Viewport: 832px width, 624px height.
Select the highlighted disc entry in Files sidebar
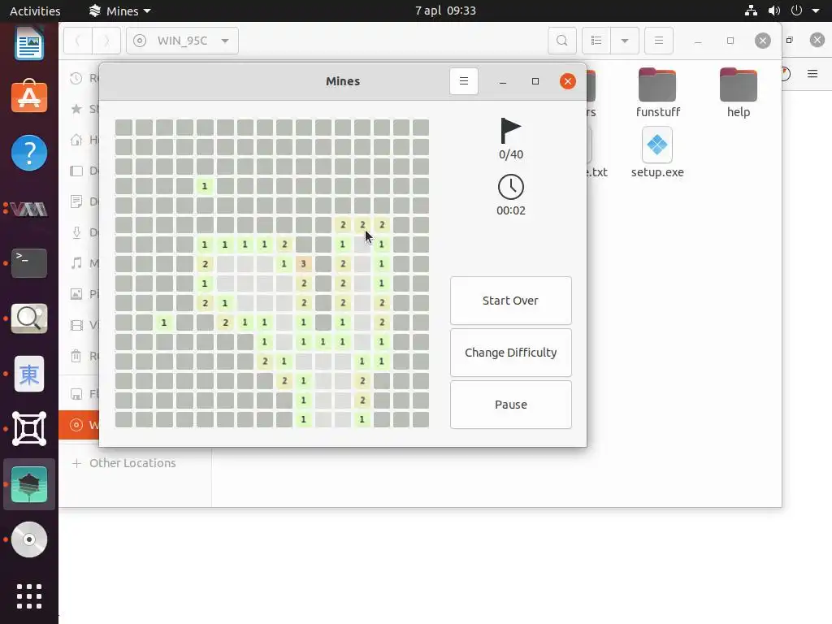click(x=79, y=425)
